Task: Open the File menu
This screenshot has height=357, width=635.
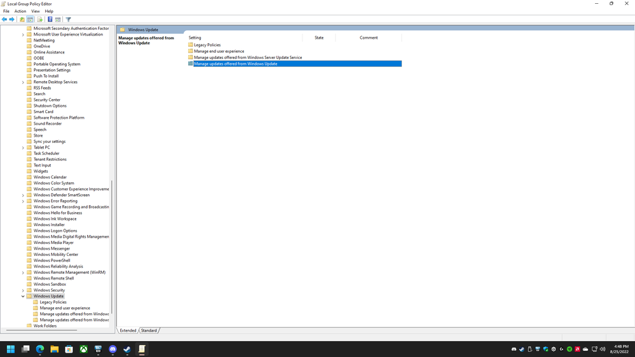Action: click(x=6, y=11)
